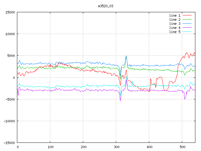Click the -15000 y-axis tick label
The image size is (201, 151).
(x=9, y=143)
